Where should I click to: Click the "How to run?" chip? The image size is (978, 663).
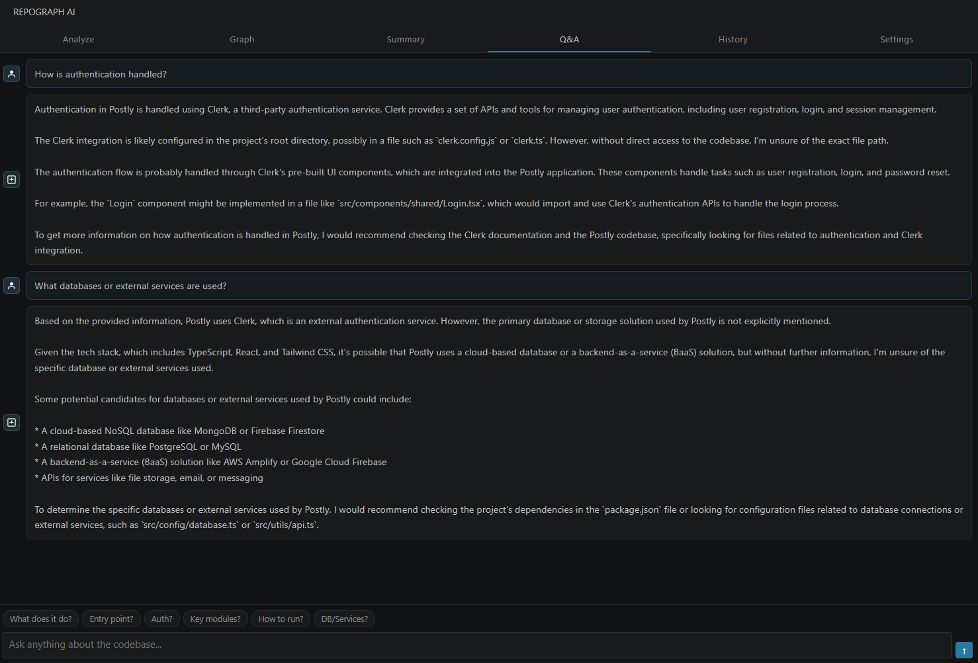[281, 619]
